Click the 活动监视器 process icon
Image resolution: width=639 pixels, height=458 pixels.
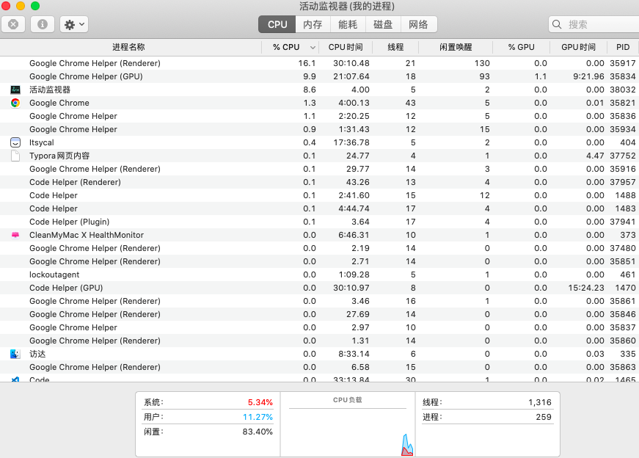[15, 90]
